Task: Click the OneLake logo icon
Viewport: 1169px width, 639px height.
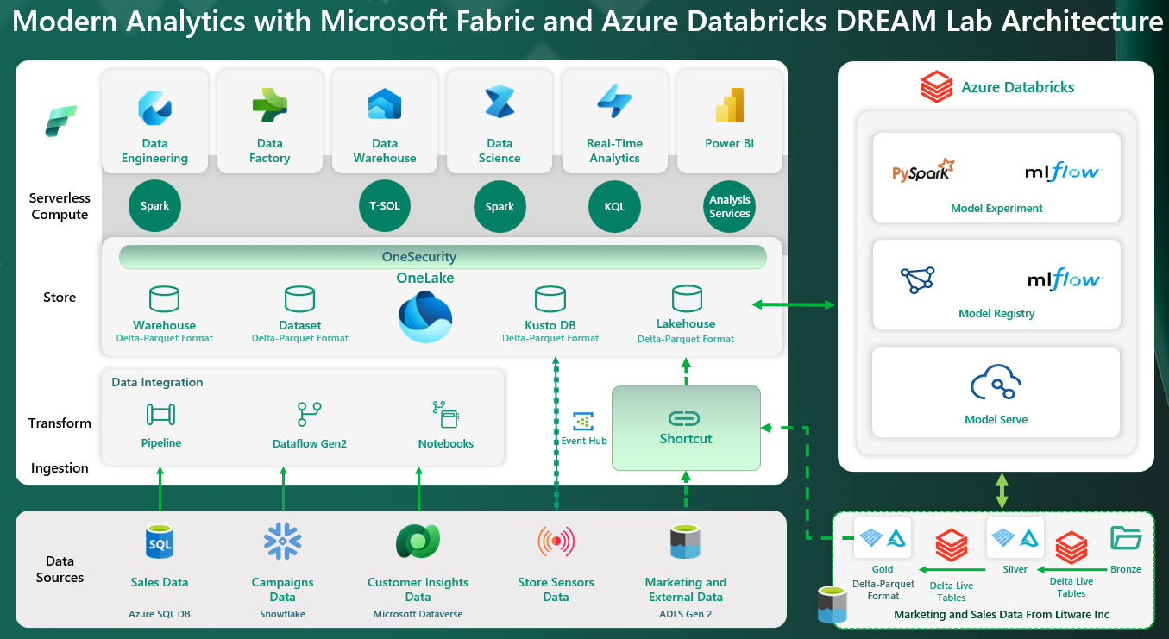Action: pyautogui.click(x=425, y=316)
